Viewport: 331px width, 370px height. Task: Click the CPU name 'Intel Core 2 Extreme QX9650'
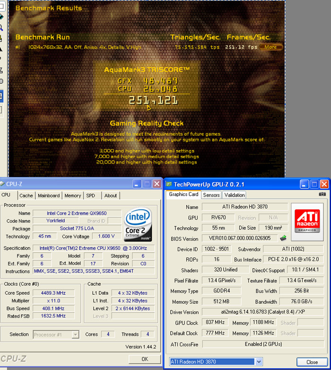pos(77,213)
